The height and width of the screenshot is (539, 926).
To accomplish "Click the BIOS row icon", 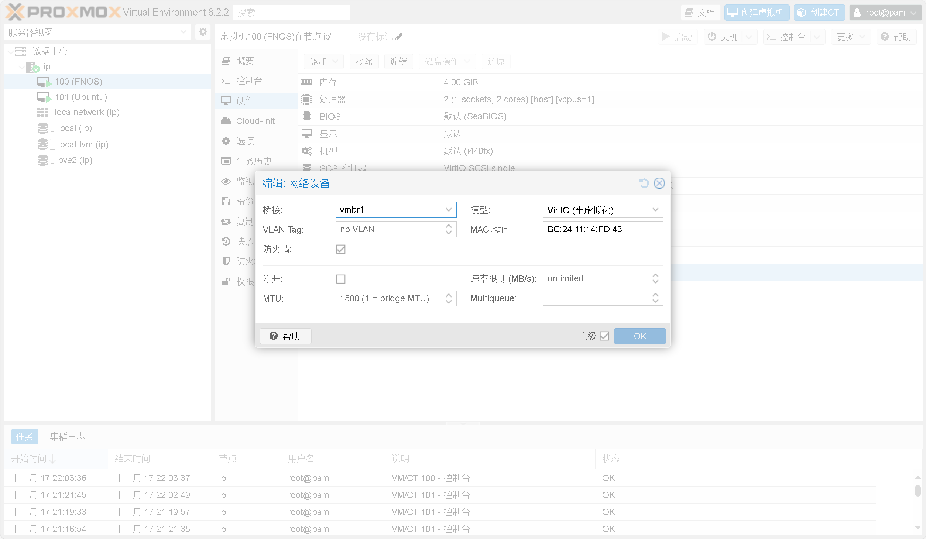I will [306, 116].
